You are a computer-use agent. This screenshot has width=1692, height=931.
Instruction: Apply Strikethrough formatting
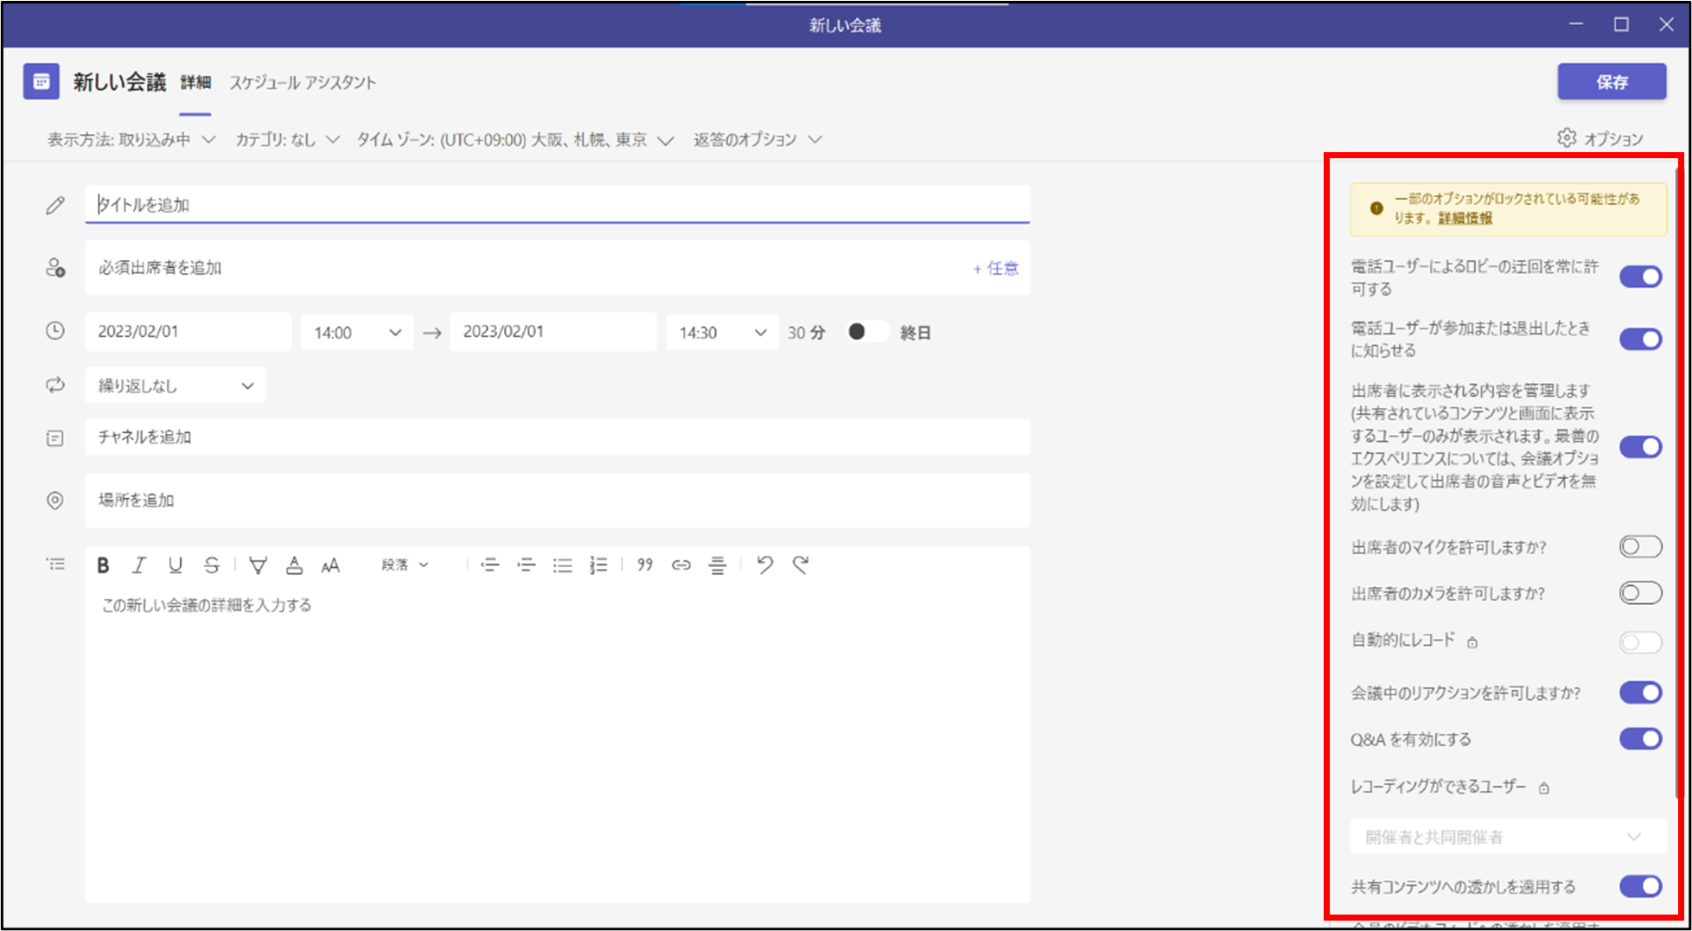[x=212, y=565]
